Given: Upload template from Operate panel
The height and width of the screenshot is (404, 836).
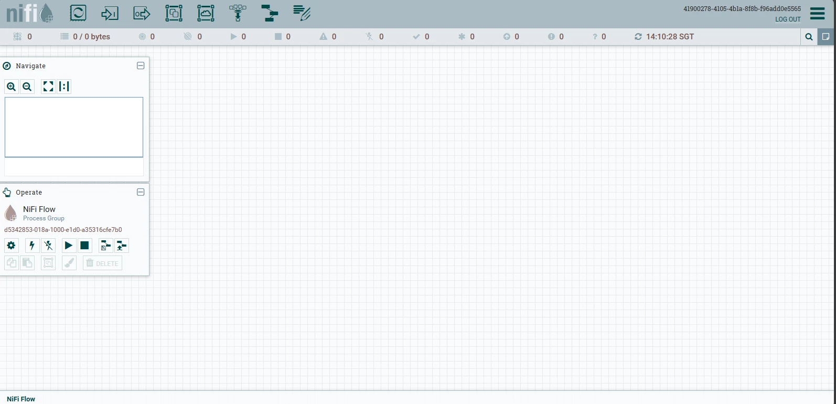Looking at the screenshot, I should [x=122, y=246].
